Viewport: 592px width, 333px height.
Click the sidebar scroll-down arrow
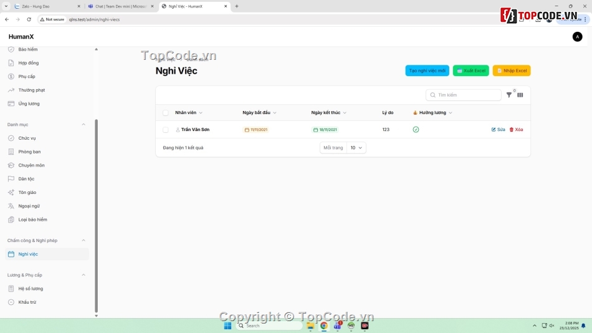coord(96,316)
